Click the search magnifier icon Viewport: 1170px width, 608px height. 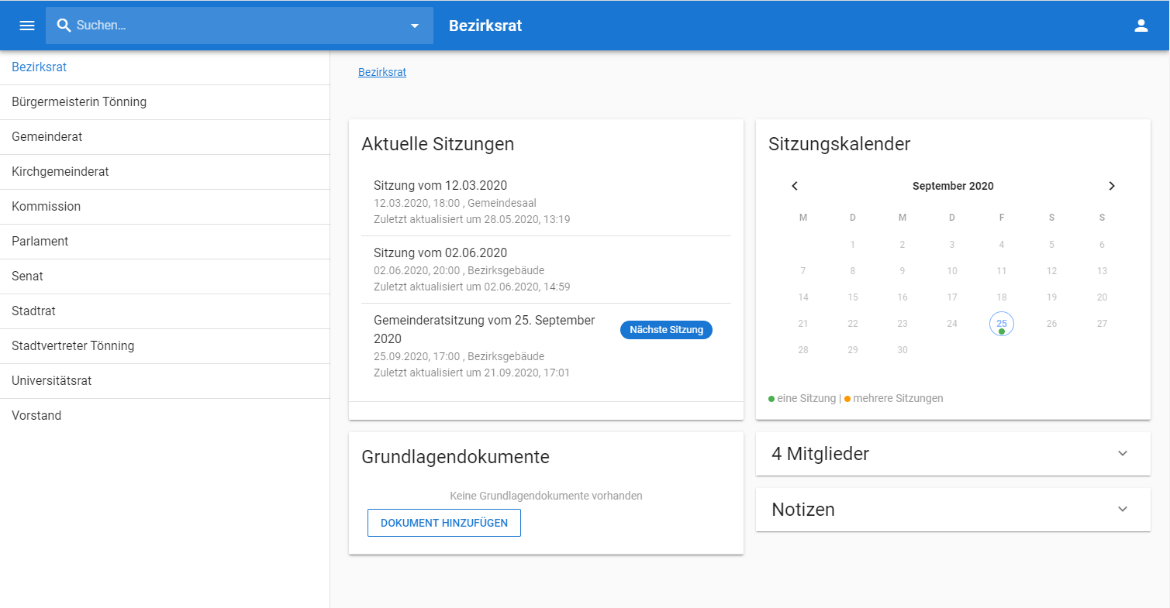64,26
